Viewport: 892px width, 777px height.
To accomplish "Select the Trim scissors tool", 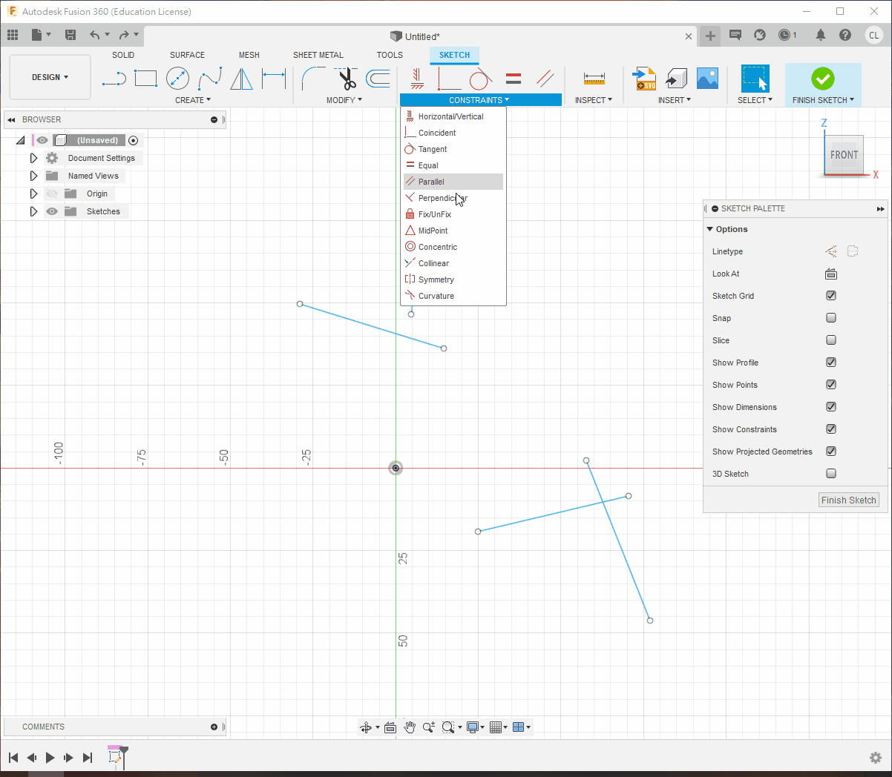I will (x=347, y=79).
